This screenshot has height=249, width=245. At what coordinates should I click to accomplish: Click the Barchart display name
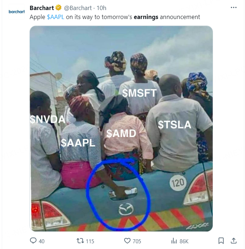coord(41,8)
